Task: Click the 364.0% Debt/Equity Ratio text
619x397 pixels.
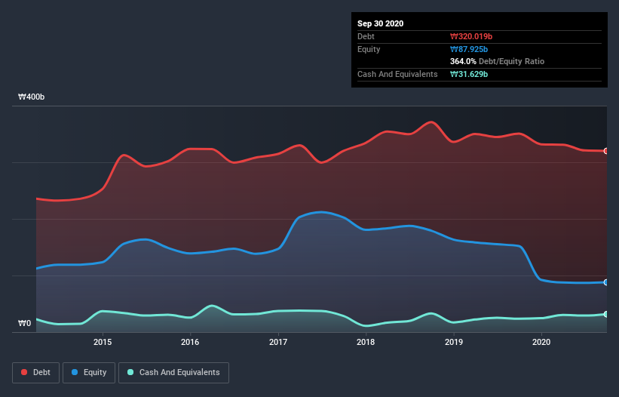Action: [x=497, y=61]
